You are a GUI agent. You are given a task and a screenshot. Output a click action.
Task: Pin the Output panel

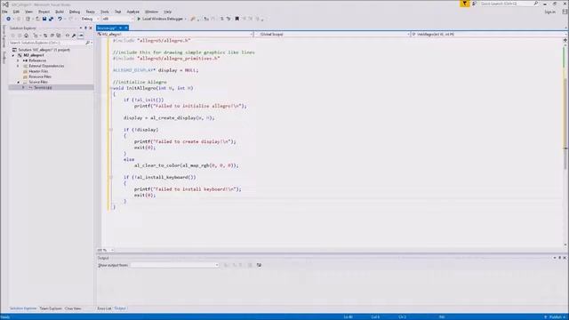click(559, 258)
